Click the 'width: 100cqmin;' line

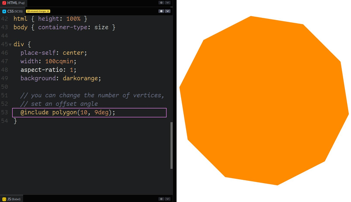pos(48,61)
